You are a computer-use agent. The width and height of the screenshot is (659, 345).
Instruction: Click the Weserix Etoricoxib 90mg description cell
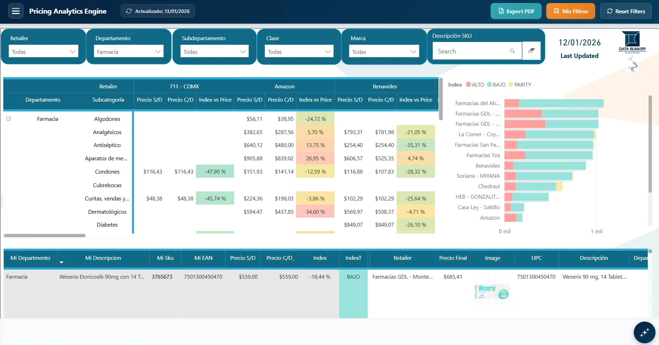102,277
